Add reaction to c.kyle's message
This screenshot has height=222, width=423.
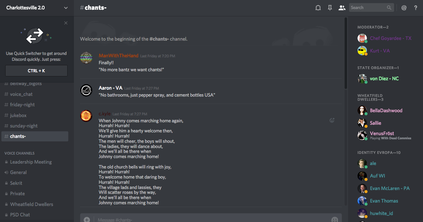coord(332,120)
